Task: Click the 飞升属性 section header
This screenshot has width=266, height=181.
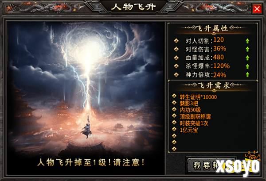Action: [x=212, y=28]
